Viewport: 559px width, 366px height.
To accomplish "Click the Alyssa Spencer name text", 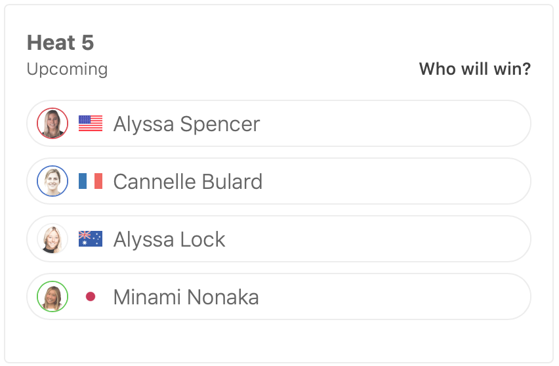I will (186, 124).
